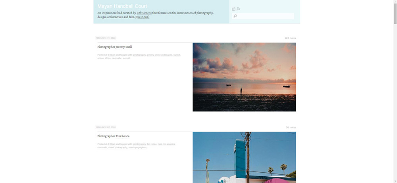Open the blue sign street photo

tap(244, 157)
